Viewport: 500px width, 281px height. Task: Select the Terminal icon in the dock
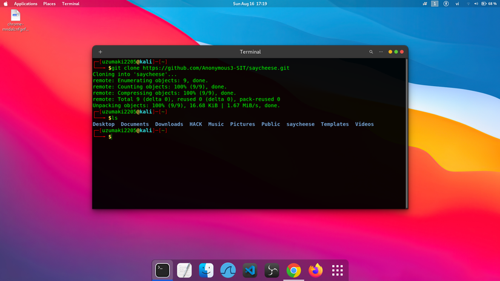click(162, 270)
